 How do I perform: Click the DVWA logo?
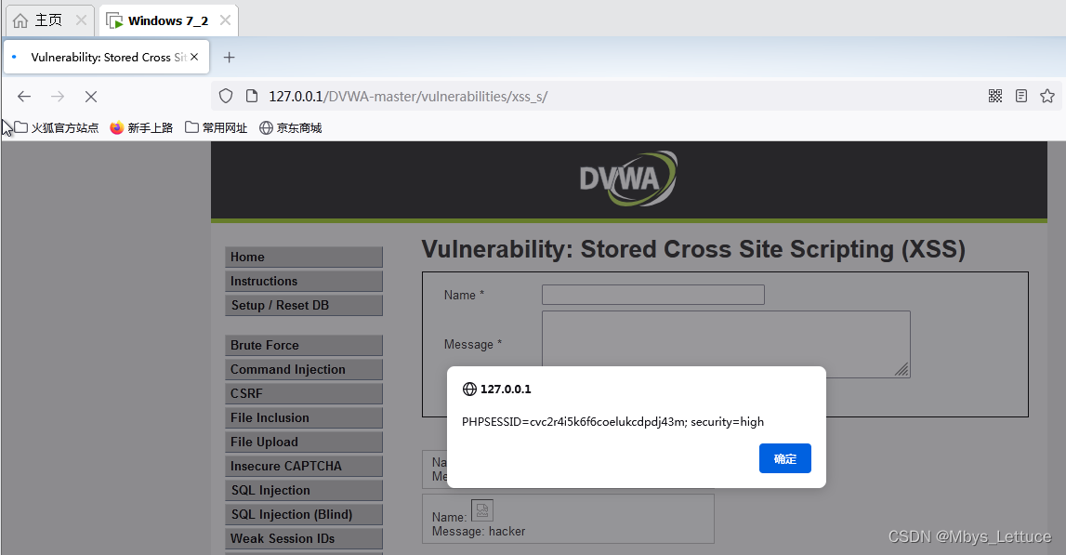coord(628,178)
